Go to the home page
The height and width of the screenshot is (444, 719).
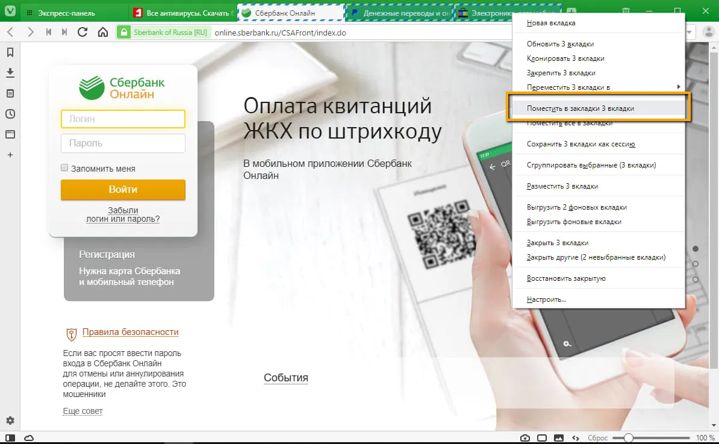(103, 32)
